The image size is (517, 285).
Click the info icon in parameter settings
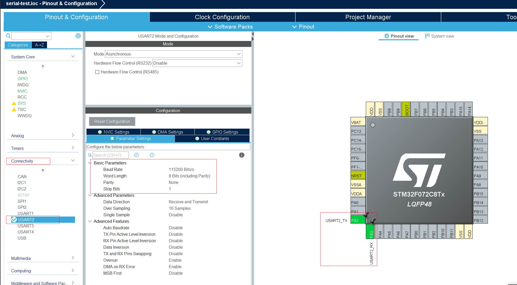click(241, 155)
